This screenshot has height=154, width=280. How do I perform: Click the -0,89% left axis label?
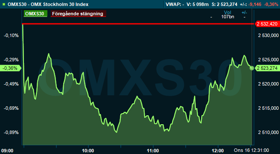point(11,132)
